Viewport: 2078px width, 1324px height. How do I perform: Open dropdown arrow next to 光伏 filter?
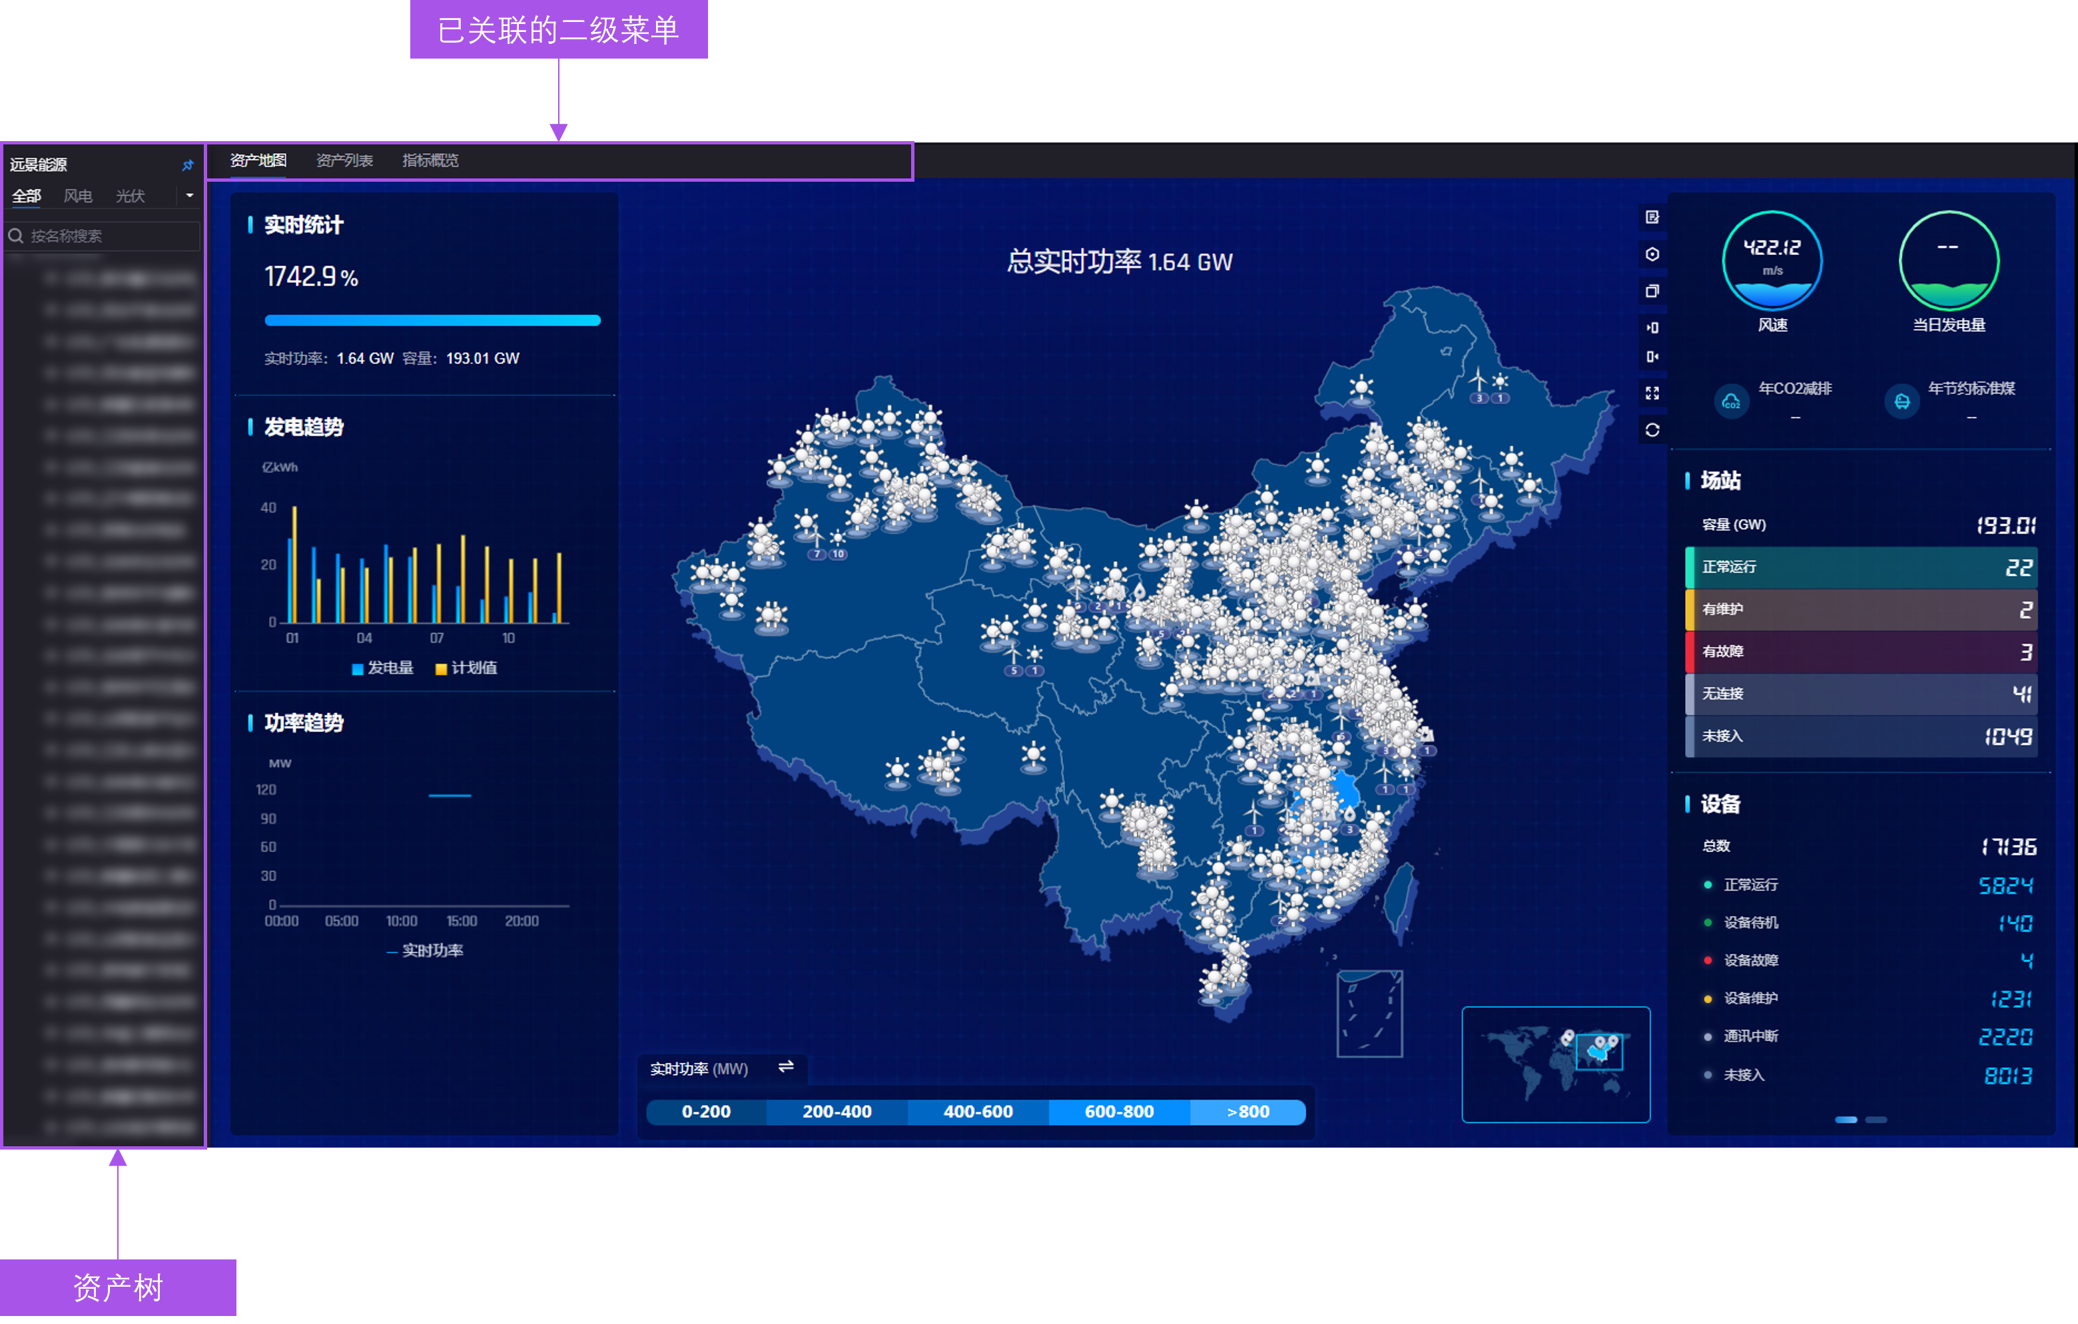click(189, 196)
